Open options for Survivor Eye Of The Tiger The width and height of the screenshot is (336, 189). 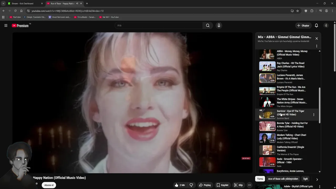[x=314, y=115]
